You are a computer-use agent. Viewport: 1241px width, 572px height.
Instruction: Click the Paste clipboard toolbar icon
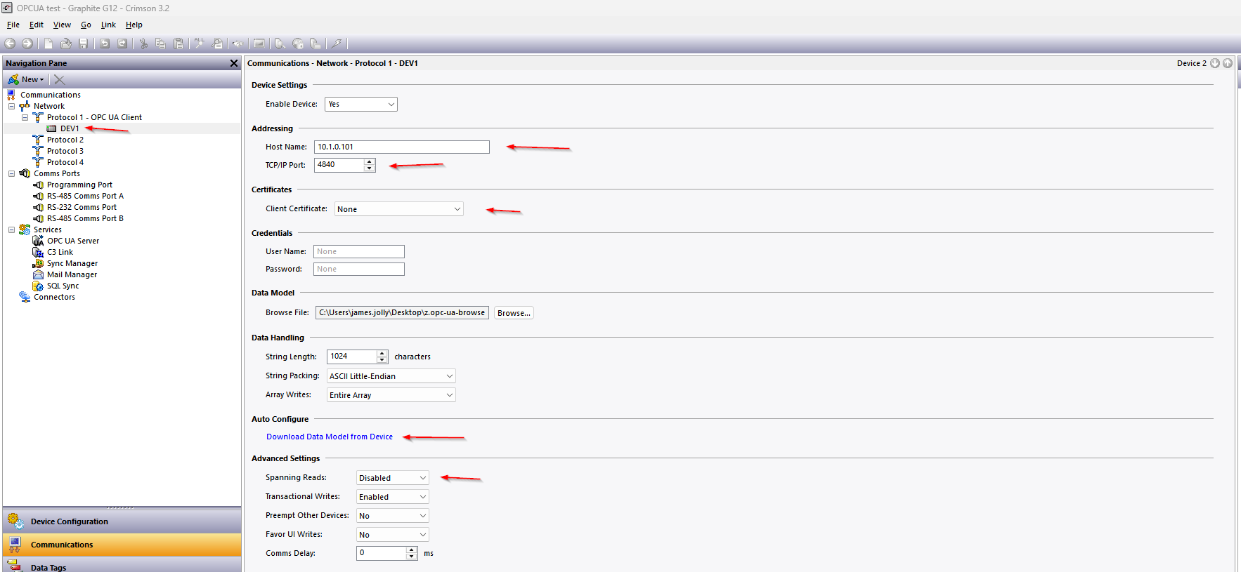[x=178, y=44]
